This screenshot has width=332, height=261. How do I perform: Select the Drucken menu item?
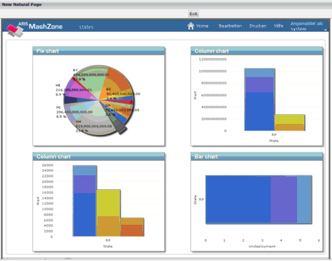coord(258,26)
